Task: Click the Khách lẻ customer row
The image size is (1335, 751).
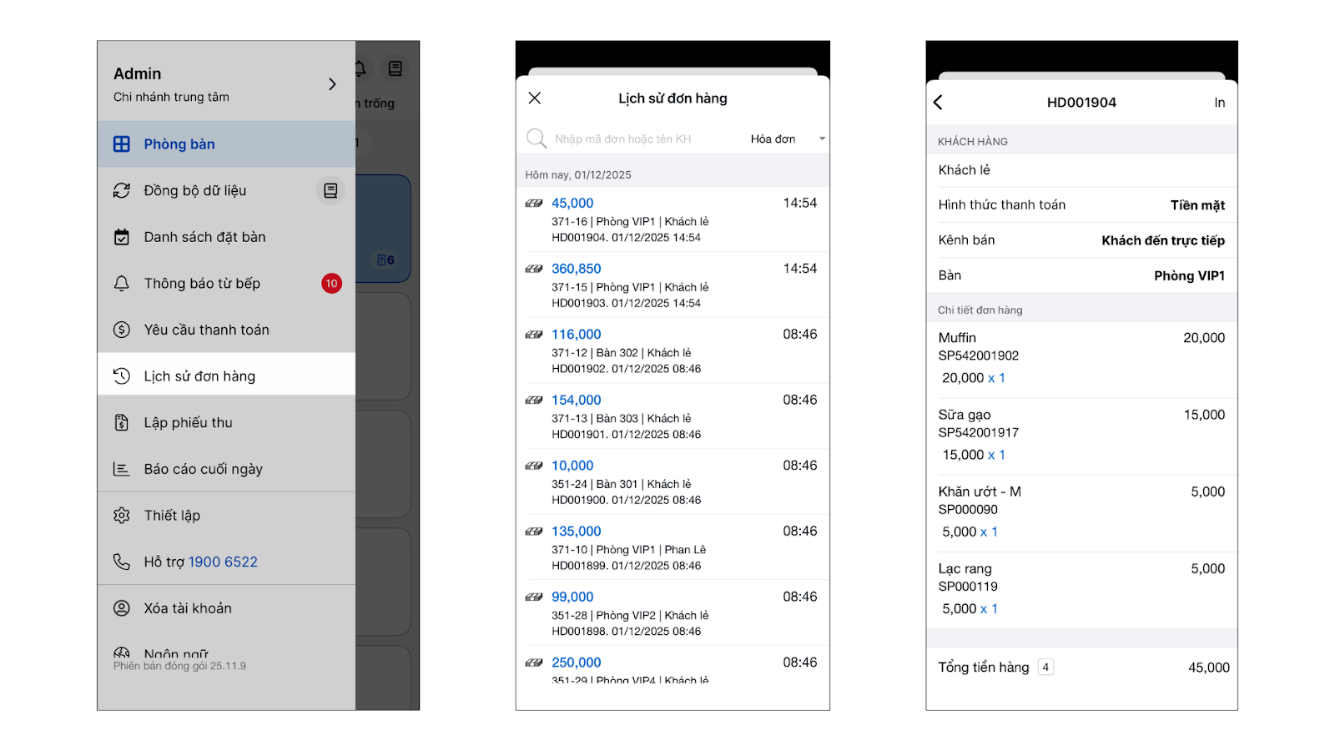Action: [x=1082, y=170]
